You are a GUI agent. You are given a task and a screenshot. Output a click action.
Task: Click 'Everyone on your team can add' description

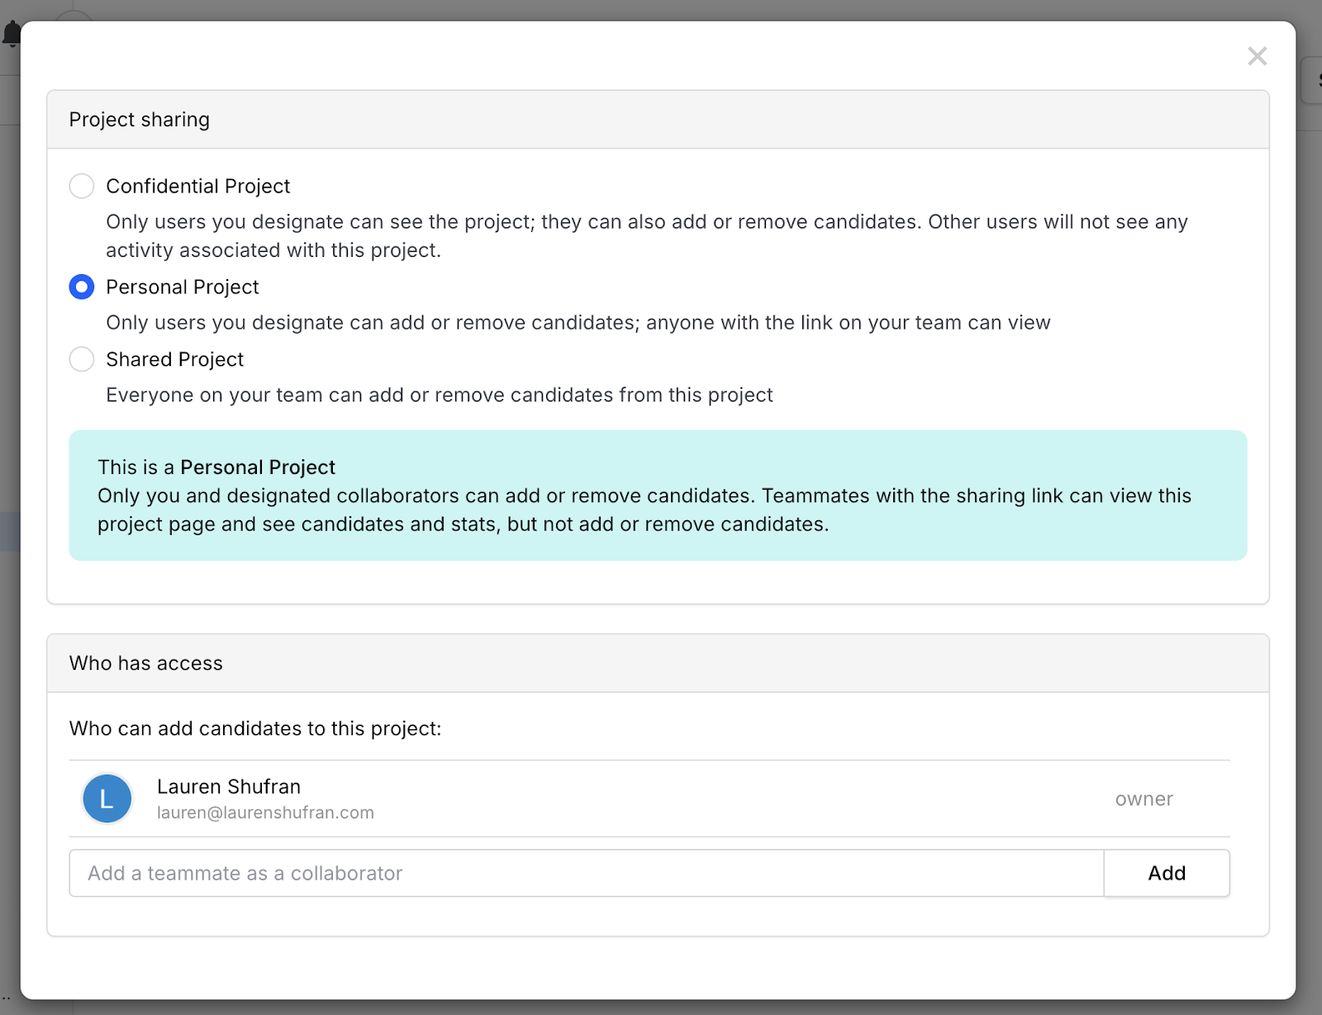coord(440,395)
